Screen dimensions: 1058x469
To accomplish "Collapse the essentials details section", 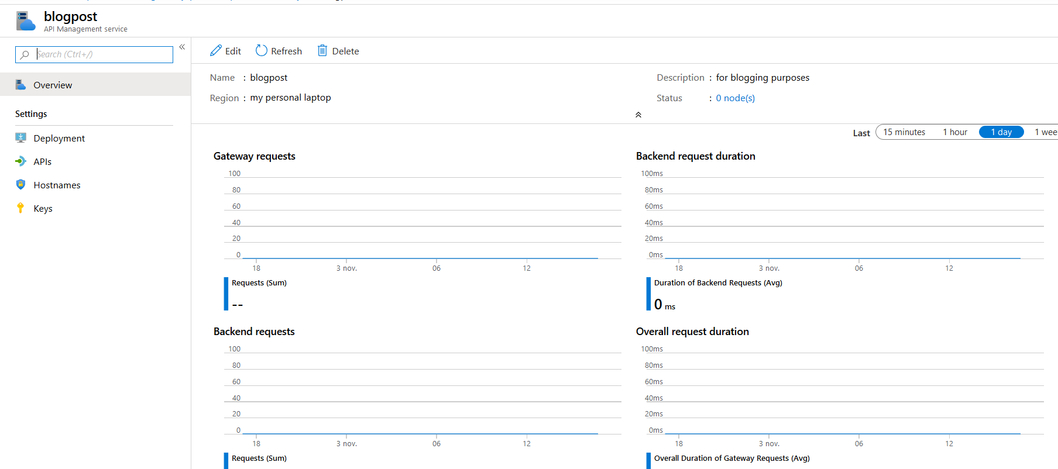I will [x=638, y=115].
